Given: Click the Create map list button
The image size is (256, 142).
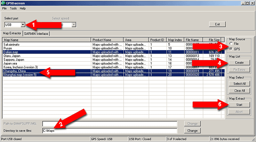Looking at the screenshot, I should point(239,63).
